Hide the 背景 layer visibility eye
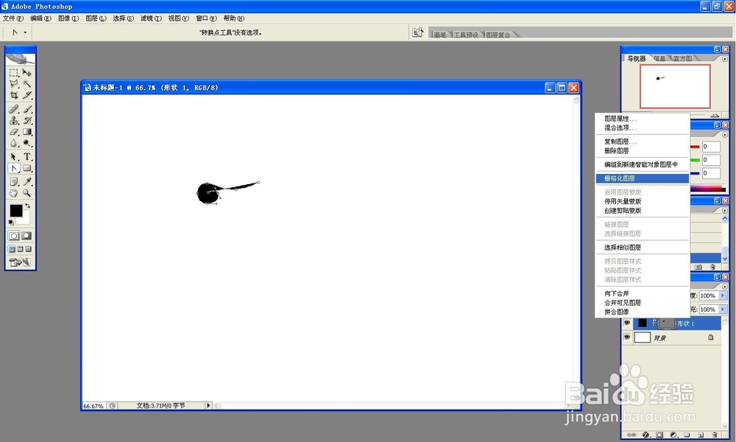Viewport: 736px width, 442px height. click(626, 337)
